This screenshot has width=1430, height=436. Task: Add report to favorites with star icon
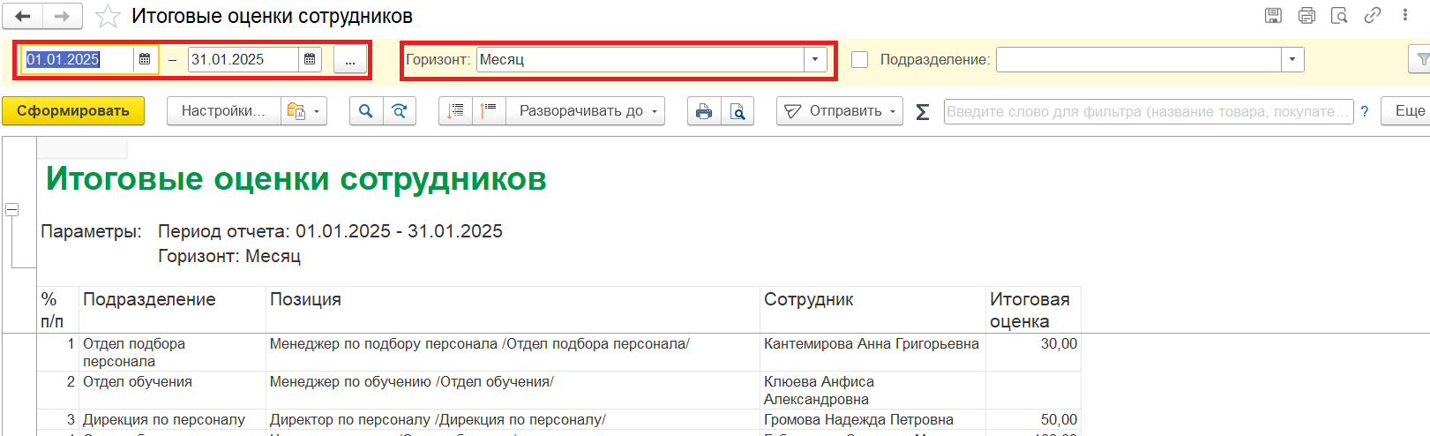pyautogui.click(x=108, y=16)
